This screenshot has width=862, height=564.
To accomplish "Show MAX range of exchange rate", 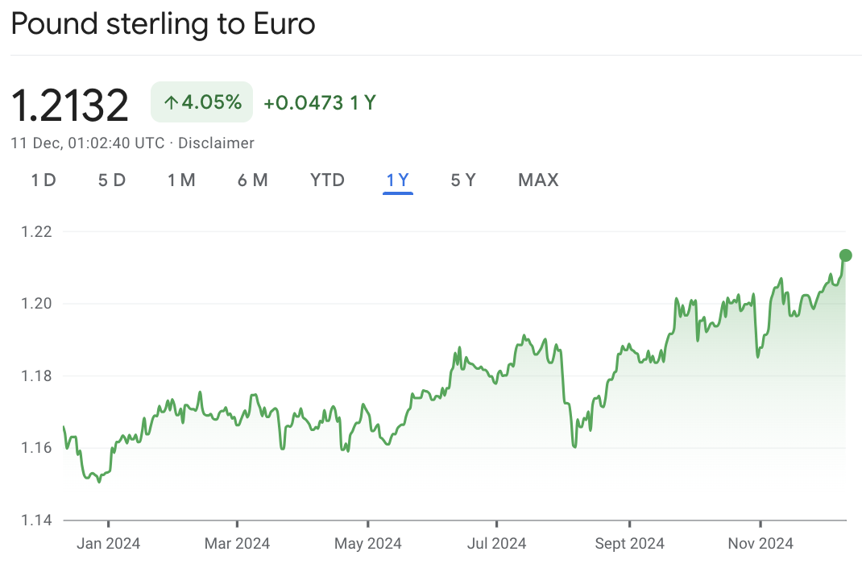I will 538,180.
